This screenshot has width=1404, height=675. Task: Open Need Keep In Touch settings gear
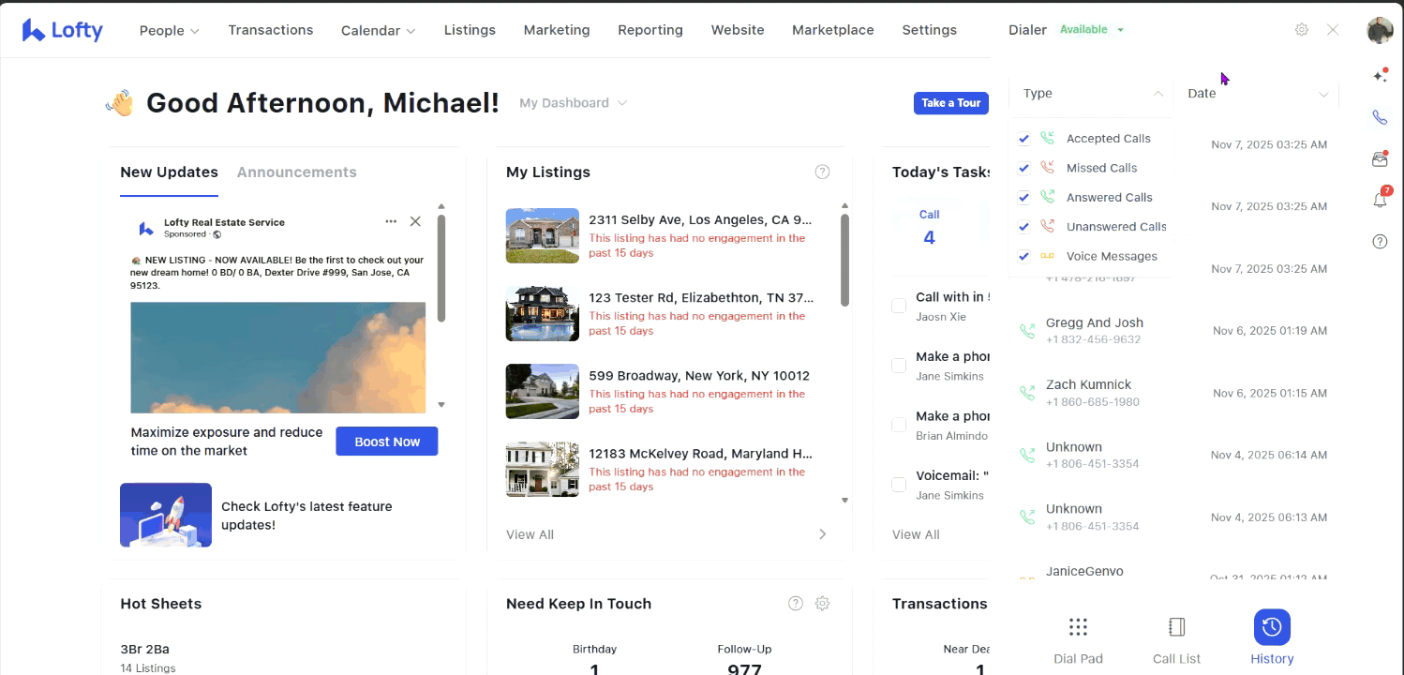(822, 604)
